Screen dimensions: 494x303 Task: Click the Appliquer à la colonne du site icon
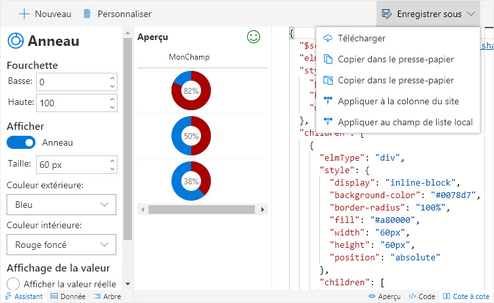click(x=328, y=102)
